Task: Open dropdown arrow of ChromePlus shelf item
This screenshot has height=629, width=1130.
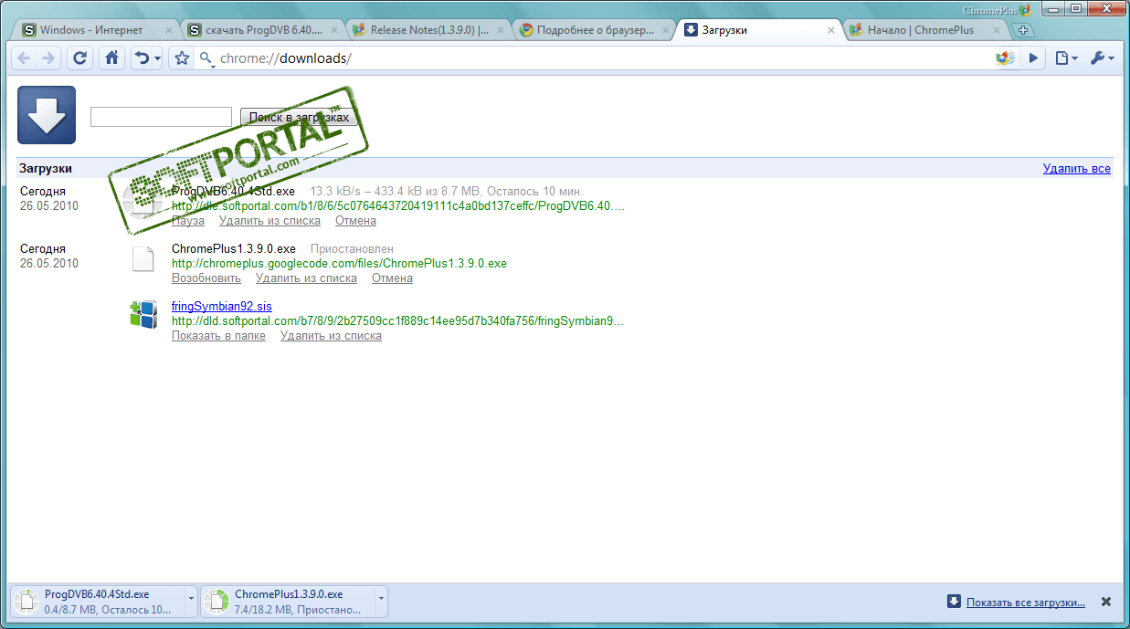Action: [381, 602]
